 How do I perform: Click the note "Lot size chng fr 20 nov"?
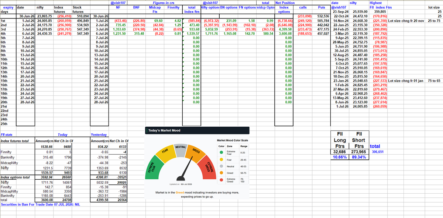[406, 21]
